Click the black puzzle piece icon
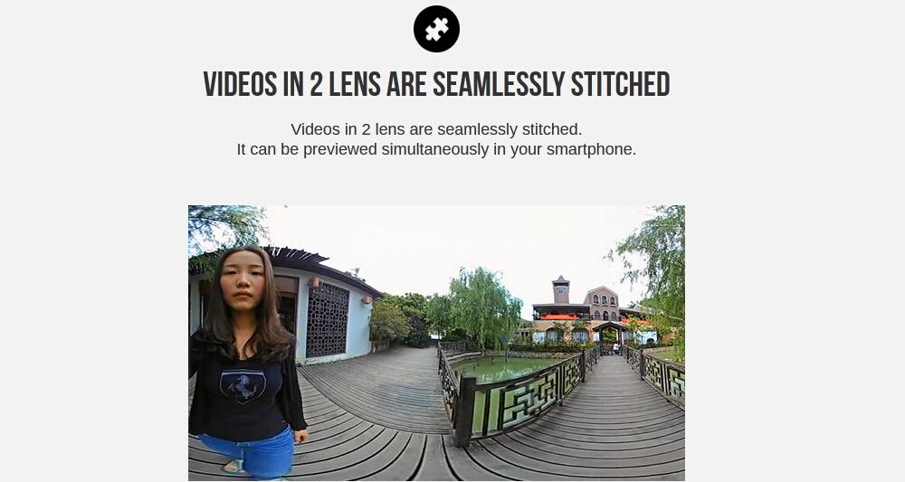The width and height of the screenshot is (905, 482). [436, 29]
